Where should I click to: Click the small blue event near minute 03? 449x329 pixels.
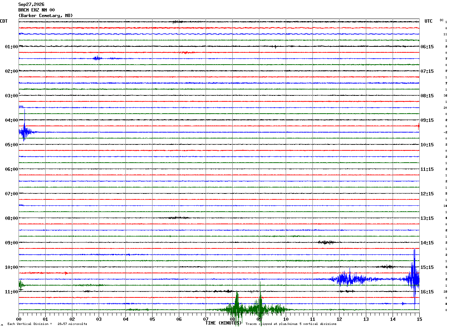pos(98,58)
